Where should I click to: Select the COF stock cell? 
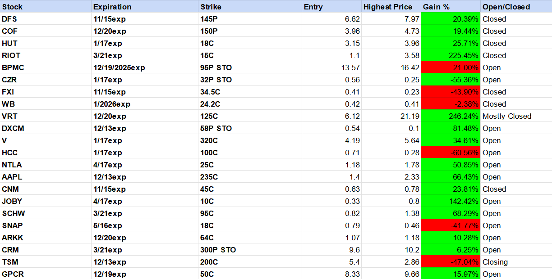coord(46,31)
